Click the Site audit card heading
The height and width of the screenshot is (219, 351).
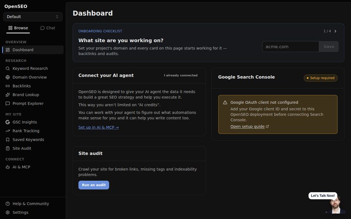coord(91,154)
